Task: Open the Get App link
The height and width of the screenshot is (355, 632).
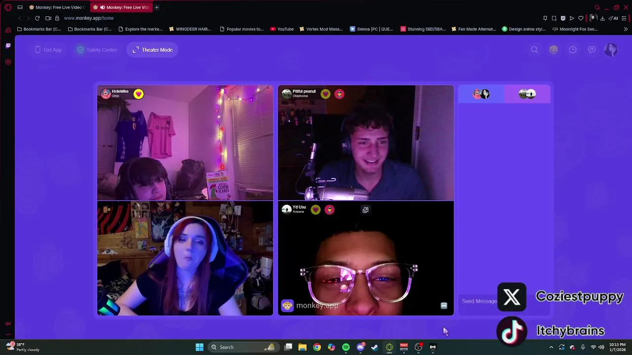Action: click(x=48, y=50)
